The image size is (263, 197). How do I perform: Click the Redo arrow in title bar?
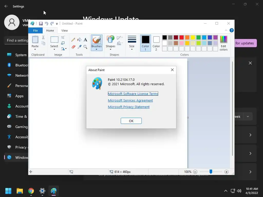coord(52,24)
